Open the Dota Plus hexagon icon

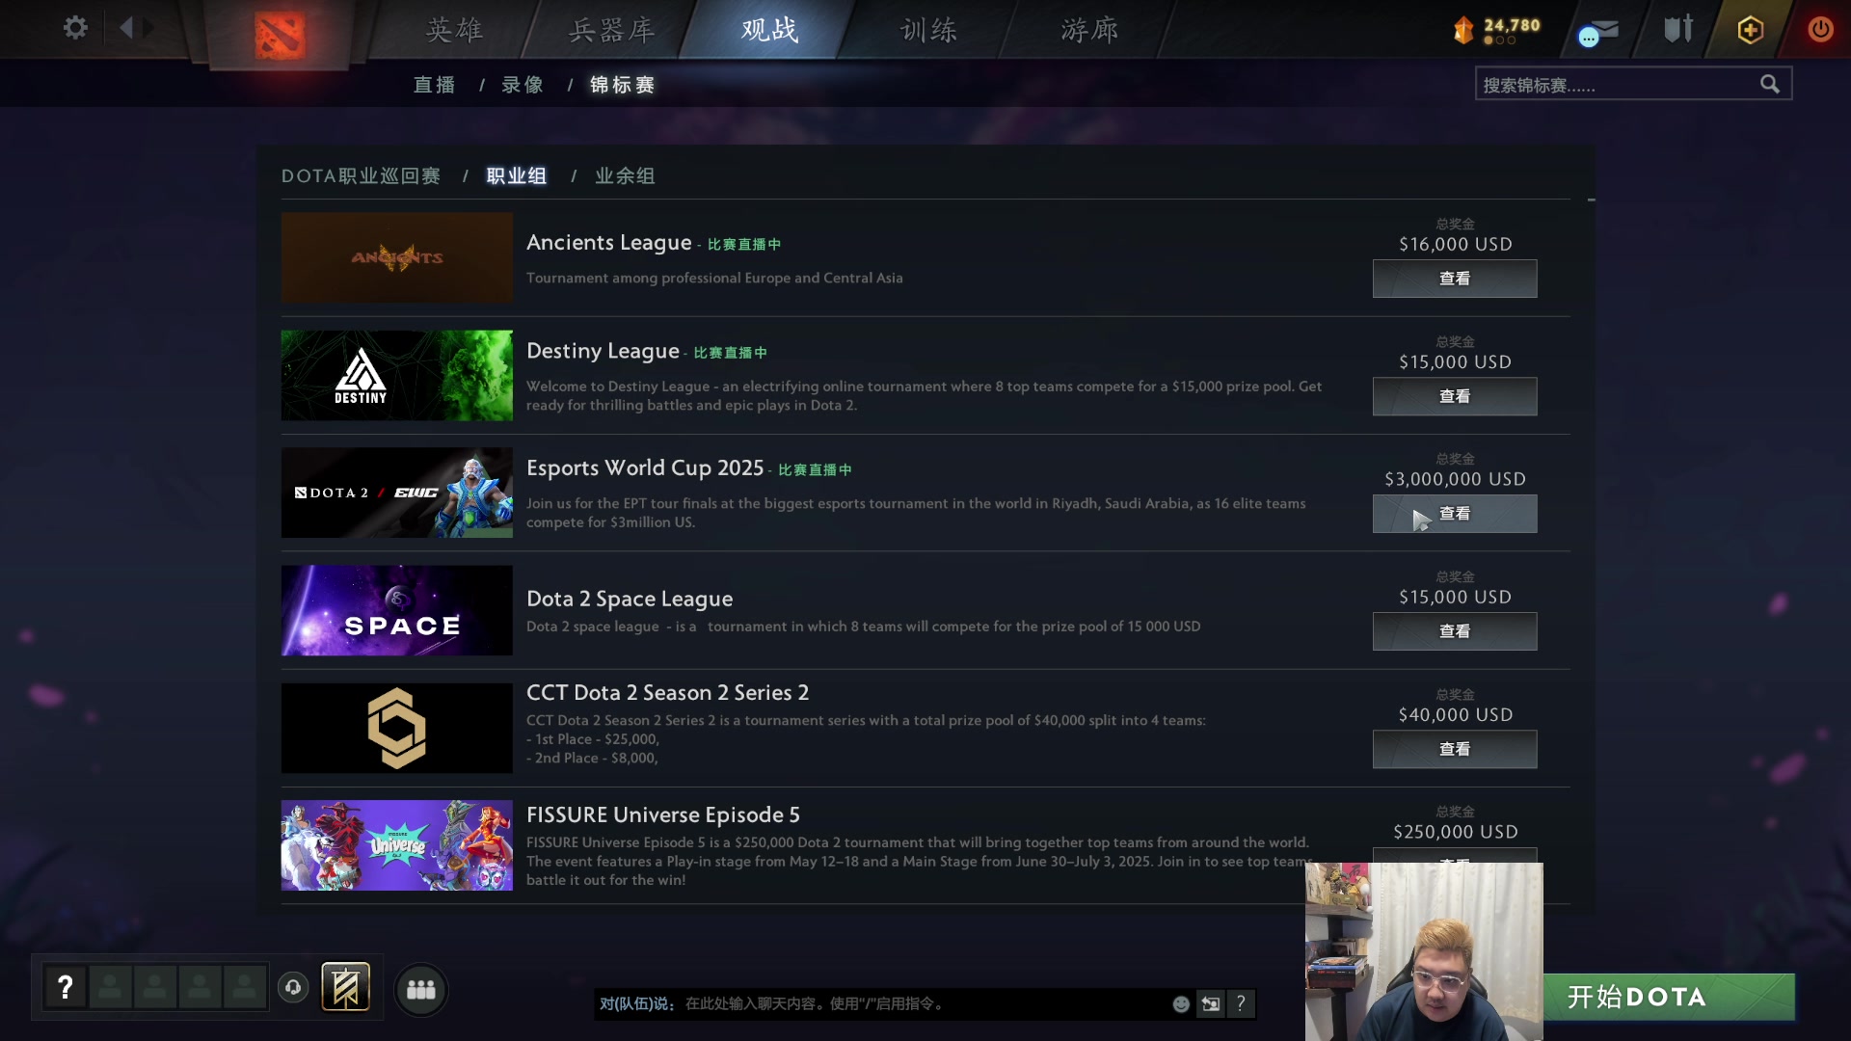[x=1751, y=30]
